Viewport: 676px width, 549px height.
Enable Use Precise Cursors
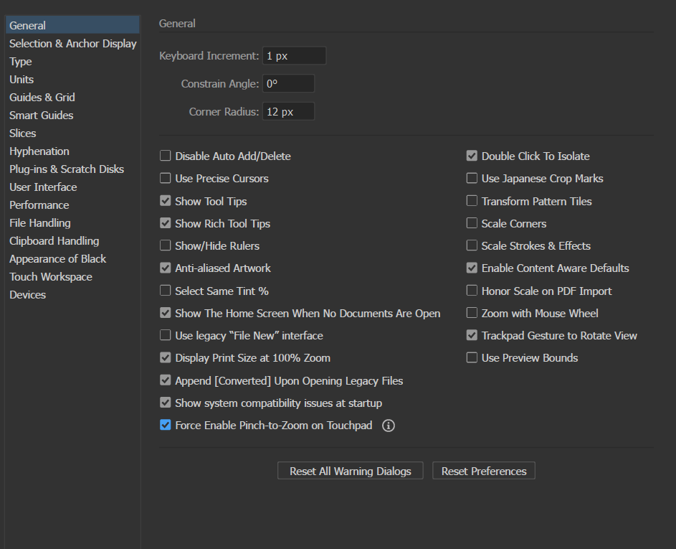pos(165,178)
